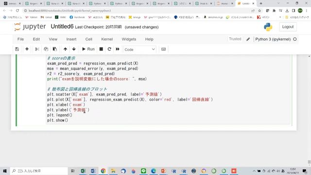This screenshot has width=311, height=175.
Task: Open the Gmail bookmark
Action: point(46,17)
